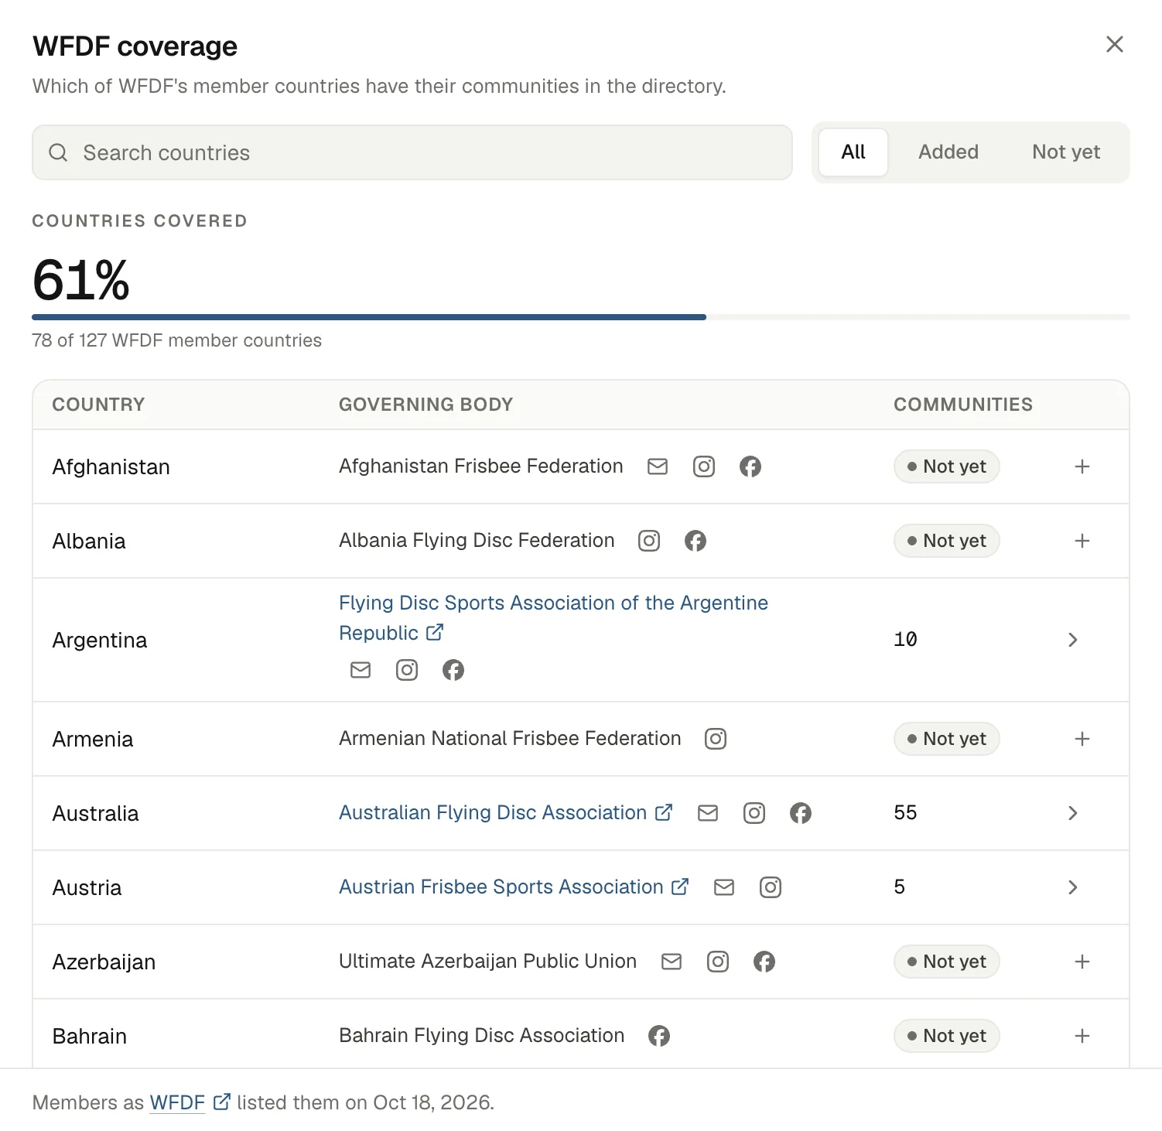1162x1131 pixels.
Task: Open Ultimate Azerbaijan Public Union's Instagram
Action: pyautogui.click(x=718, y=962)
